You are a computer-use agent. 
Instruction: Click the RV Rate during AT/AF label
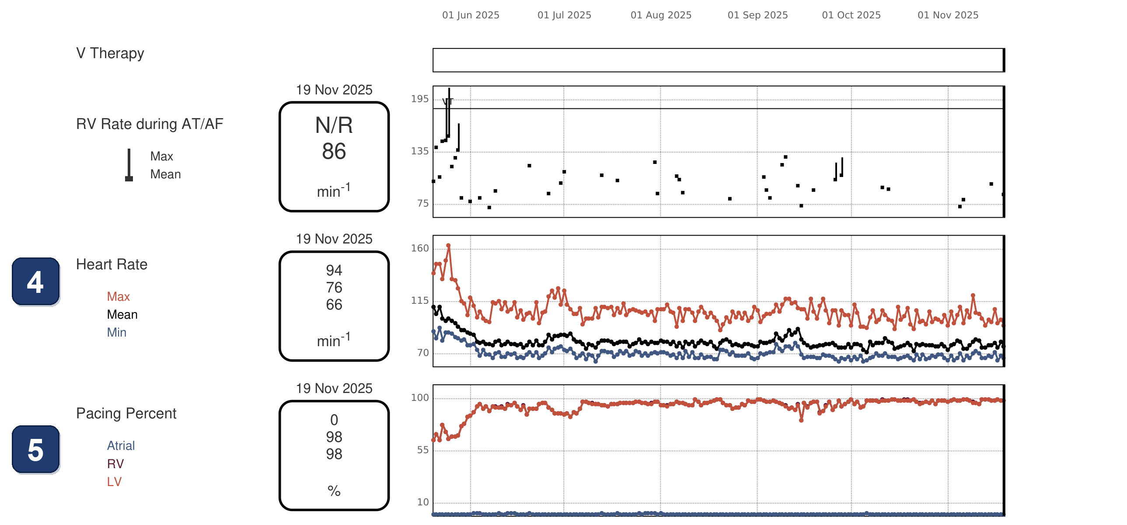[150, 124]
